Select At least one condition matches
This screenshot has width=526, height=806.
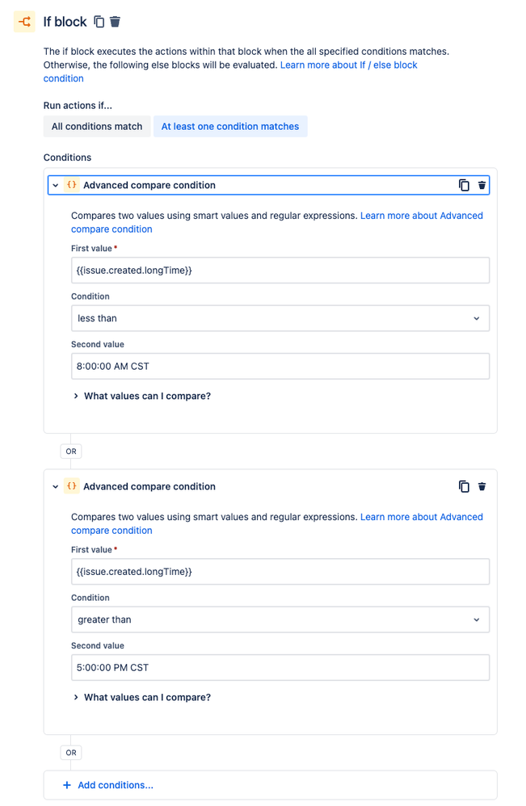(230, 126)
